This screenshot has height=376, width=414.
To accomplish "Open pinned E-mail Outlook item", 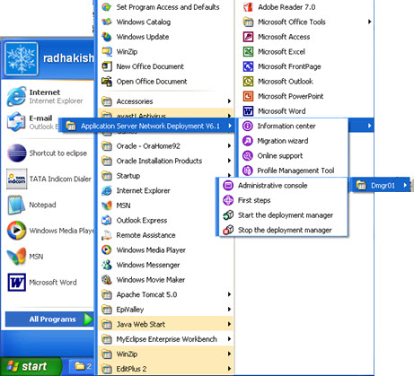I will [x=31, y=122].
